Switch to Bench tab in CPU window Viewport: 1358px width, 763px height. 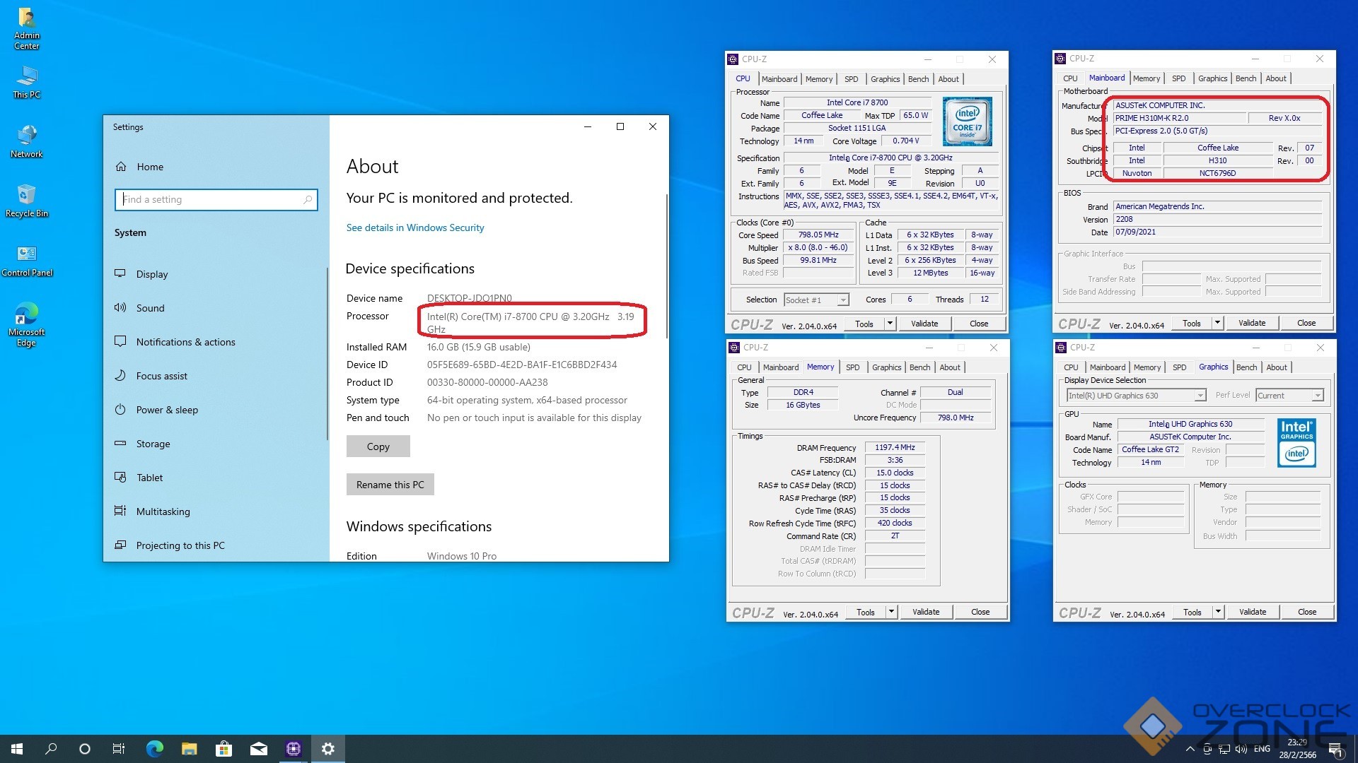pos(918,79)
